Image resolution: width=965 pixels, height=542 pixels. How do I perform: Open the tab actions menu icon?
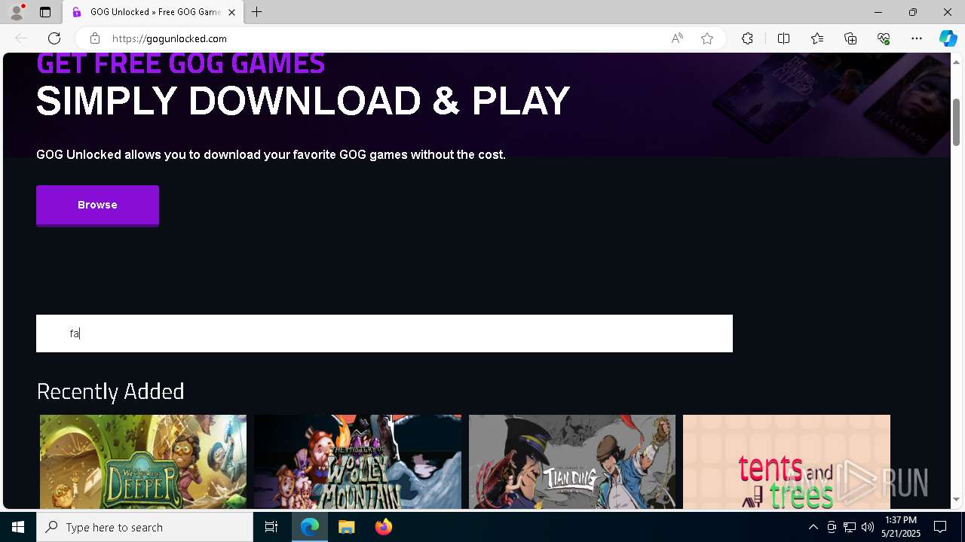click(45, 12)
